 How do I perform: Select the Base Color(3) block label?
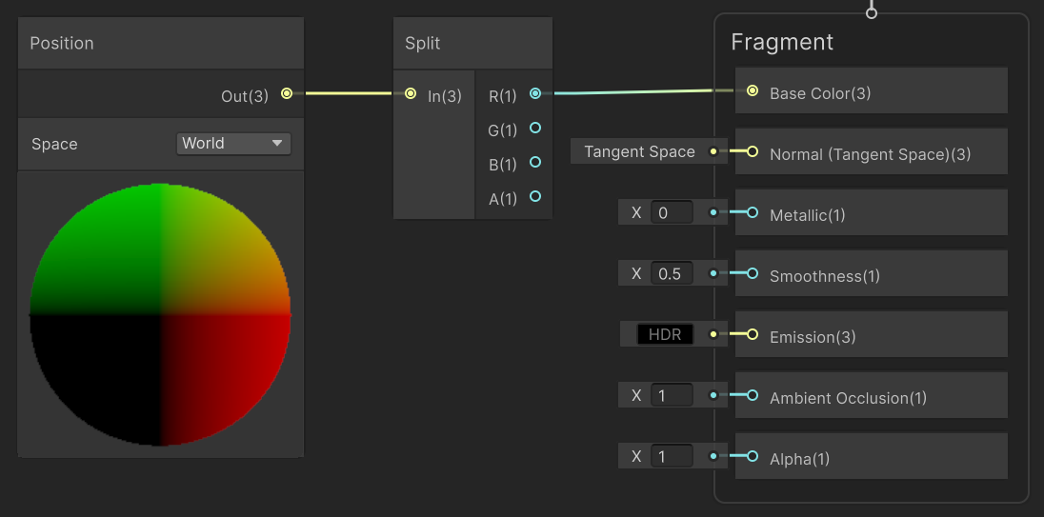click(x=820, y=93)
